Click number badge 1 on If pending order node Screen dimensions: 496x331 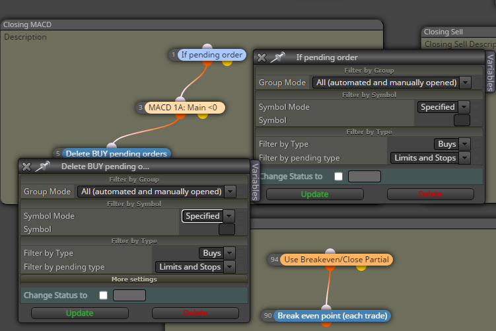click(x=173, y=55)
